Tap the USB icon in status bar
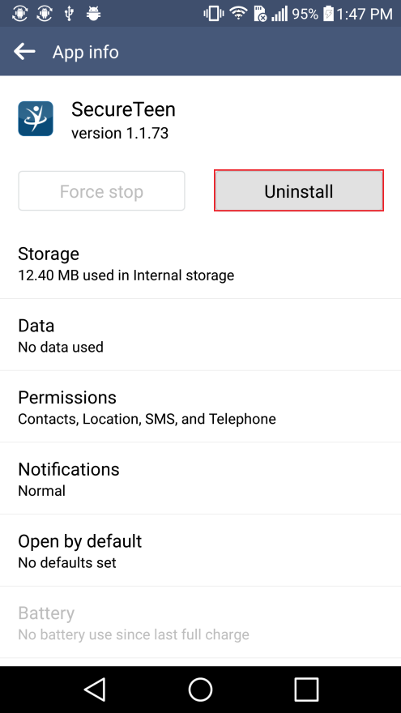This screenshot has height=713, width=401. pos(69,14)
